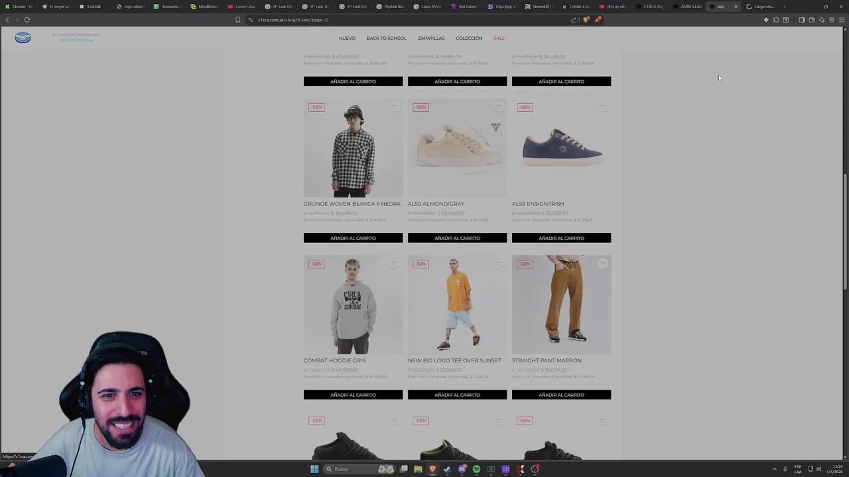The image size is (849, 477).
Task: Open the SALE menu item
Action: point(499,38)
